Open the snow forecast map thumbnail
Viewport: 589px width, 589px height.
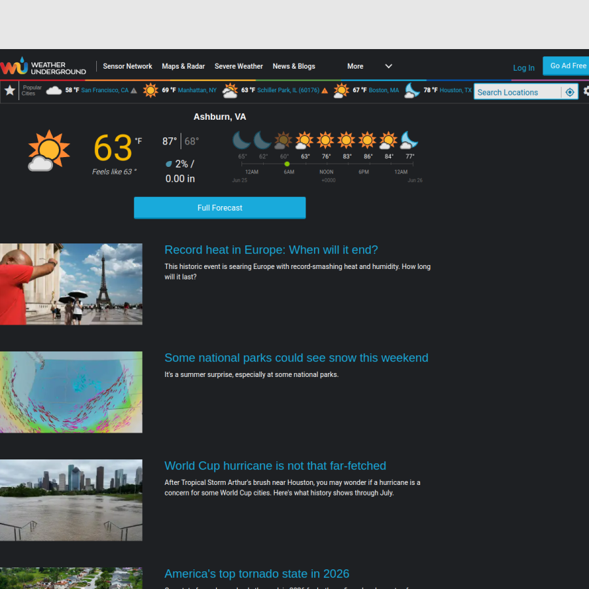click(x=71, y=392)
